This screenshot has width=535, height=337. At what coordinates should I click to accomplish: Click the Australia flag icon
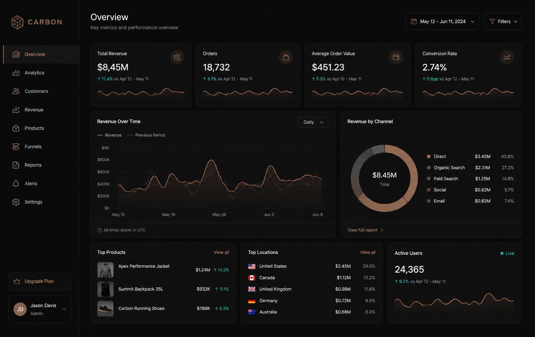coord(252,312)
